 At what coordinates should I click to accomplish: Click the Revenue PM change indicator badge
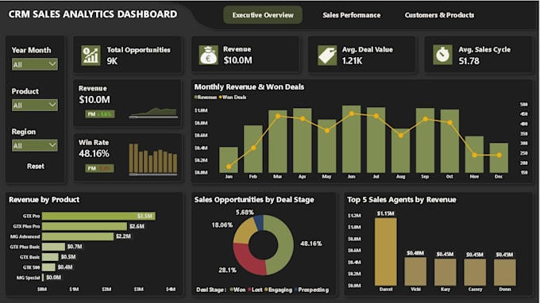[100, 114]
